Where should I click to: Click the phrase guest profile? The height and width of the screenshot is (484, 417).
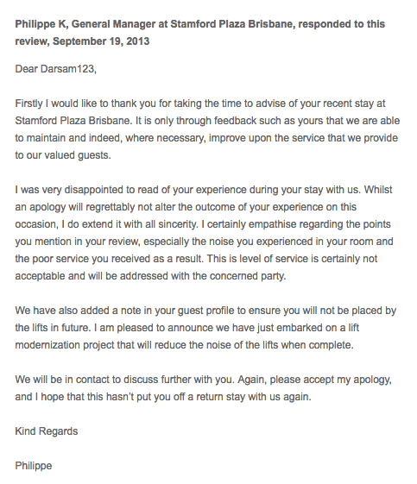206,311
